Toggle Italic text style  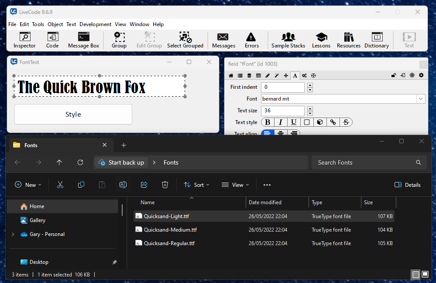[281, 122]
